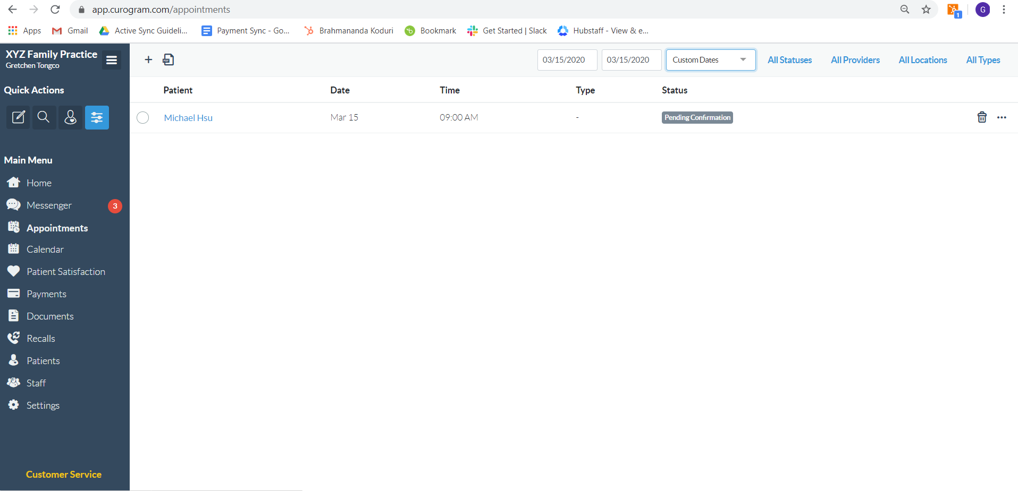
Task: Click the Time column header
Action: coord(450,90)
